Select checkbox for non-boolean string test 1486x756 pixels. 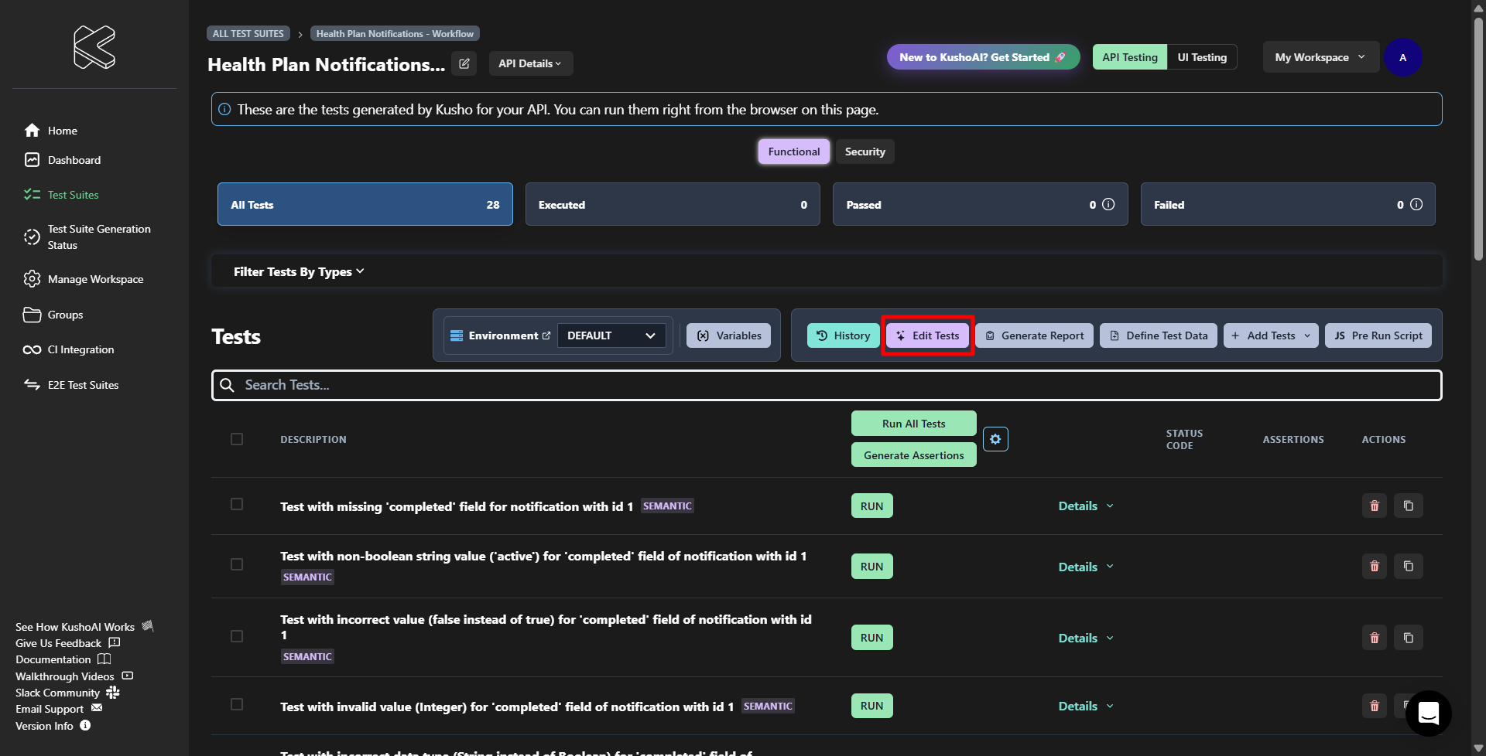pos(237,564)
